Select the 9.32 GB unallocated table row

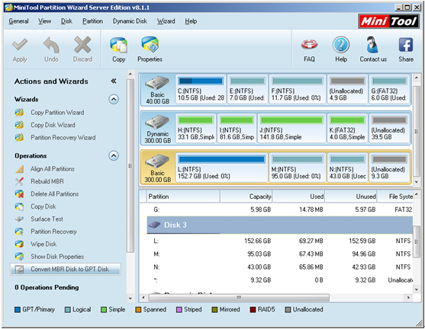coord(276,280)
